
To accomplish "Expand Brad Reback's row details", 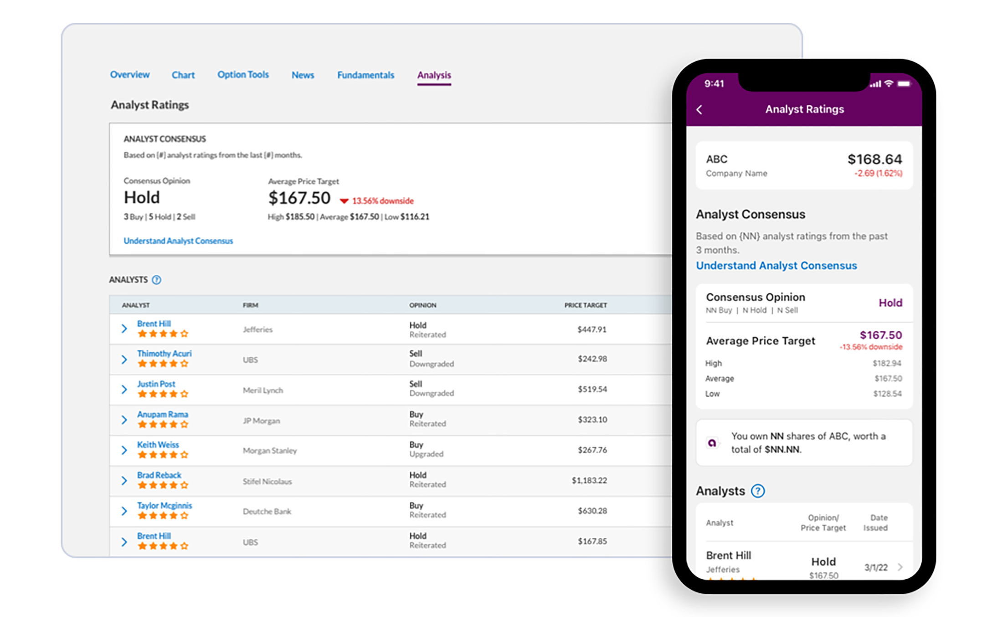I will [x=124, y=480].
